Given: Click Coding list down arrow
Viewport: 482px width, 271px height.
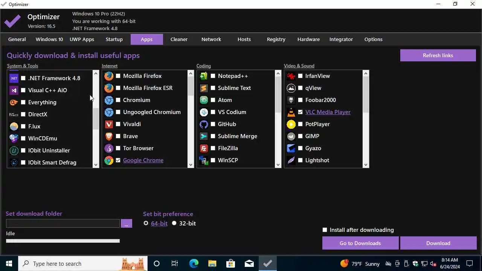Looking at the screenshot, I should pos(278,164).
